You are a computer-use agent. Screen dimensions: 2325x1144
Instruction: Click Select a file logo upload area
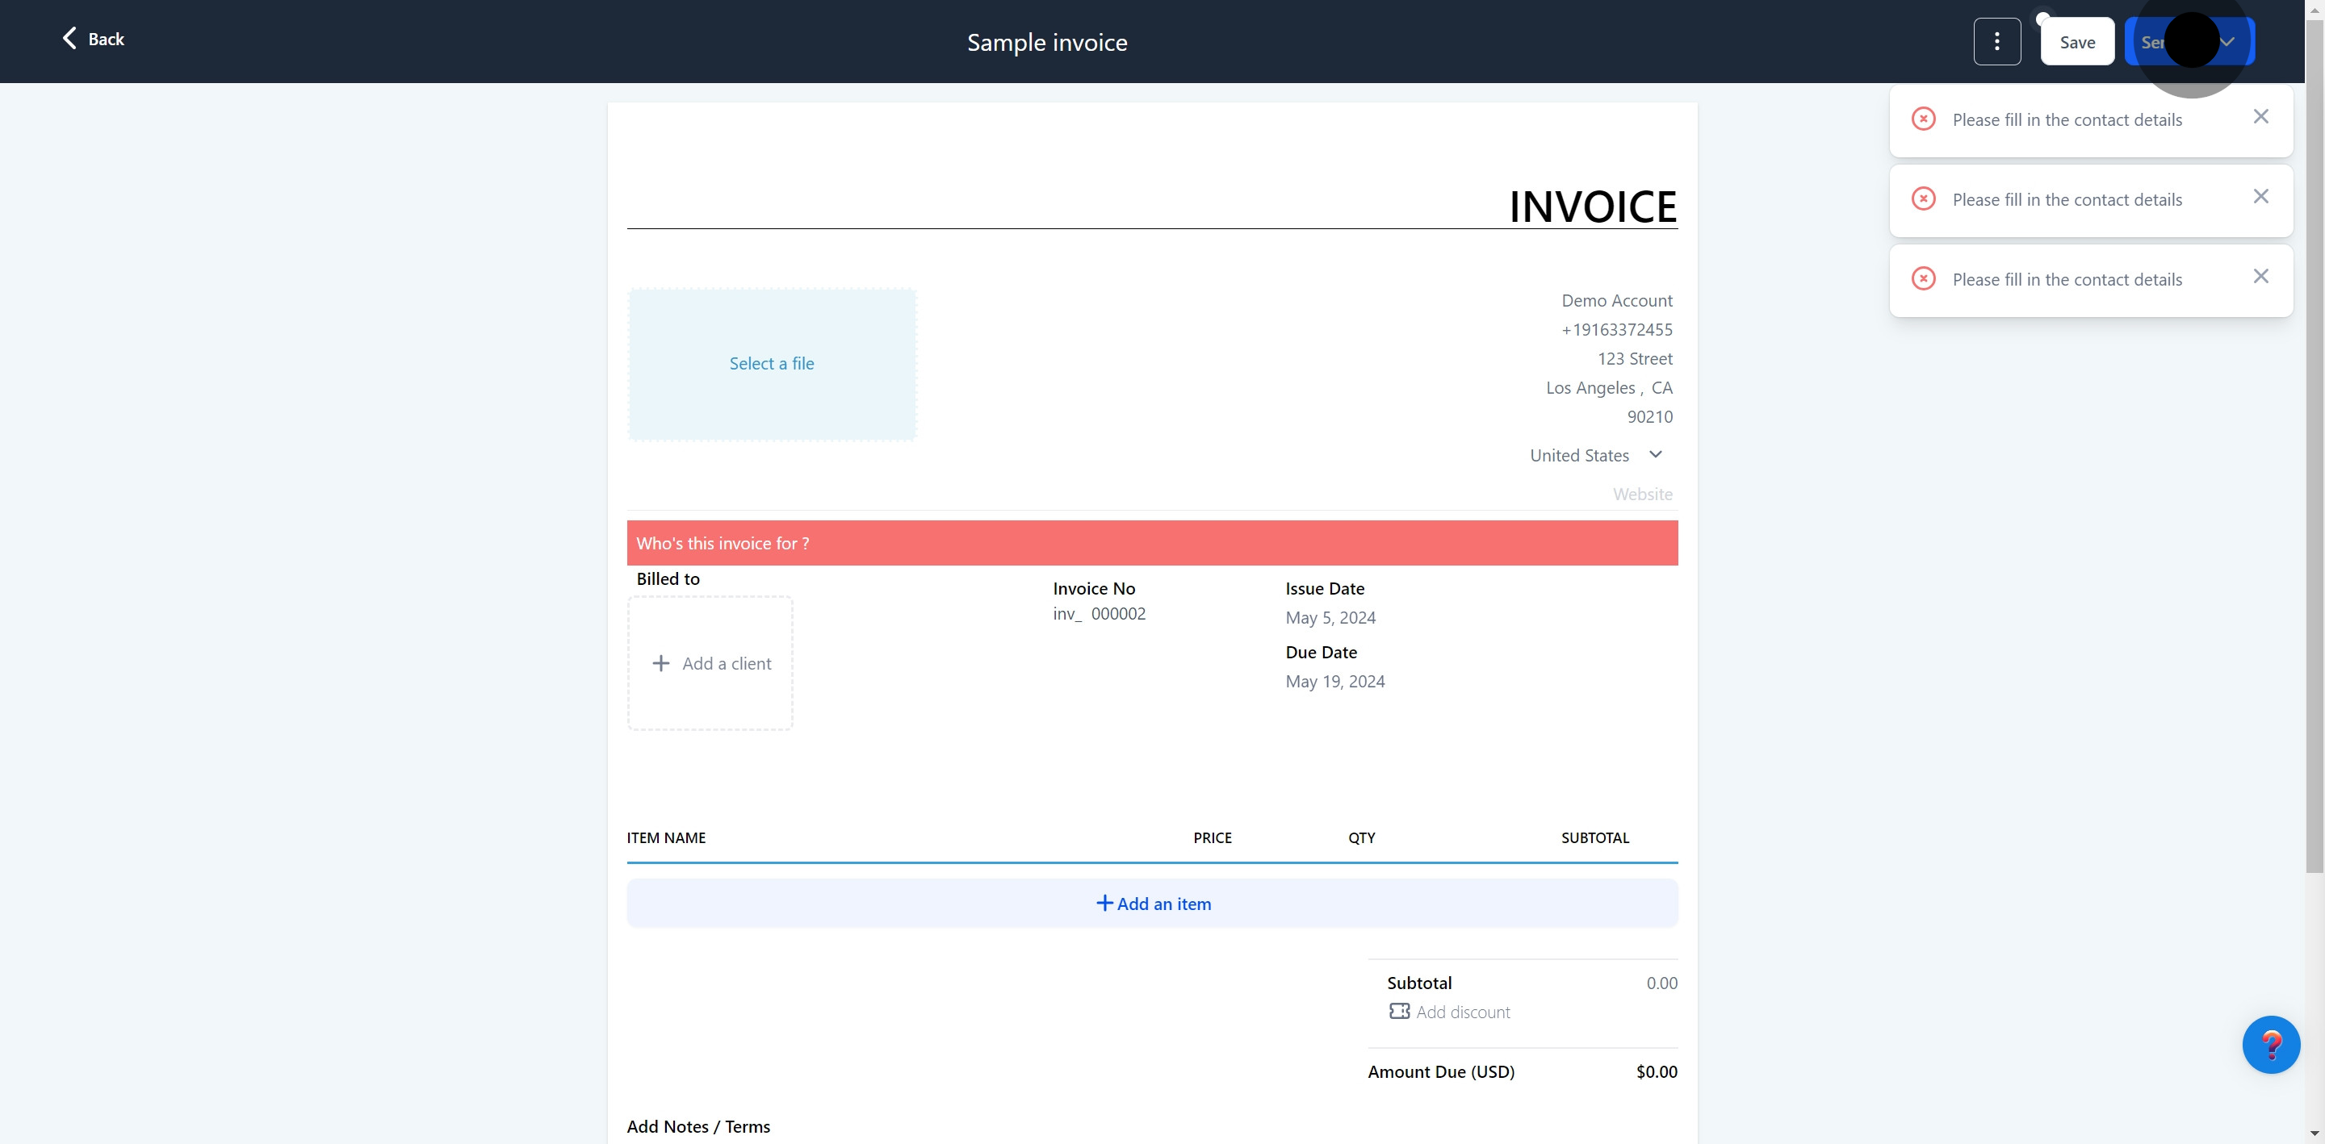772,365
